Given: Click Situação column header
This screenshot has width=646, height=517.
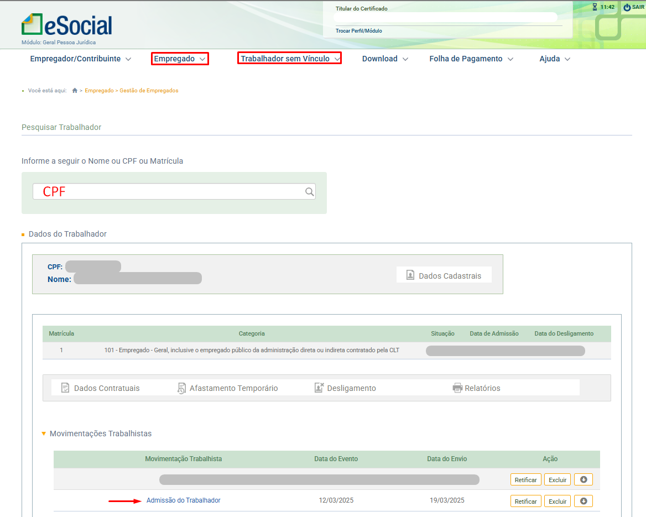Looking at the screenshot, I should click(x=442, y=333).
